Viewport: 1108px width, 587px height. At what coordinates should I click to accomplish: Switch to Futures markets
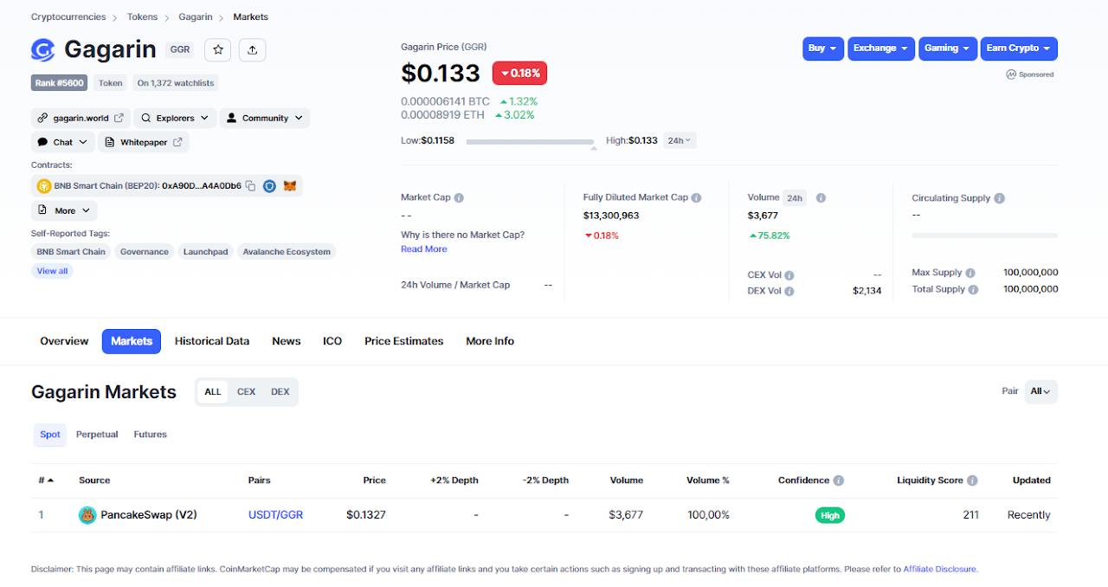pos(151,435)
